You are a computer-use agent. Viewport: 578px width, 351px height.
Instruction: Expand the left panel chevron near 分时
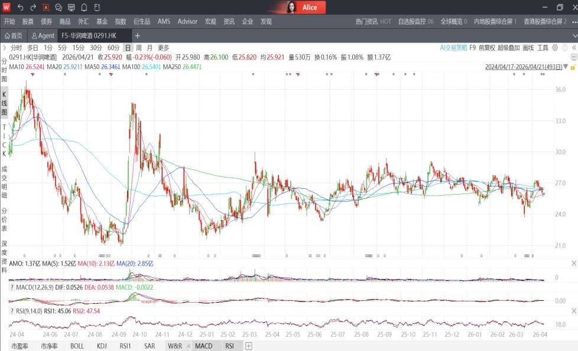click(4, 48)
